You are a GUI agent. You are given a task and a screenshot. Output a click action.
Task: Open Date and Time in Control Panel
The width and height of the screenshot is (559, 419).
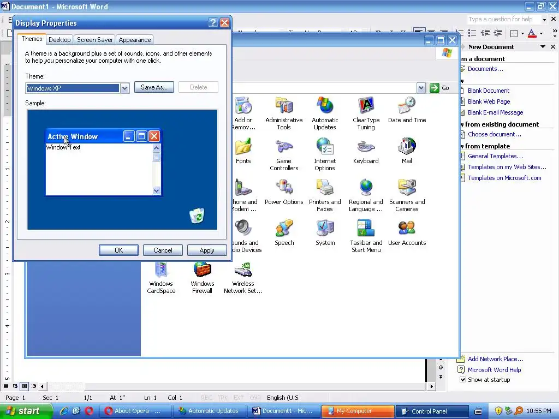[407, 110]
